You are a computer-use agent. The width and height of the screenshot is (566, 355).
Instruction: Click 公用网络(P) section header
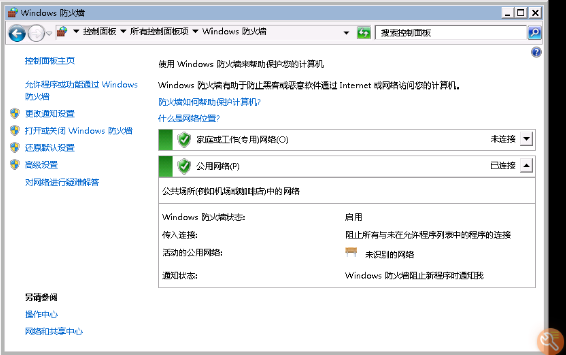click(x=346, y=166)
